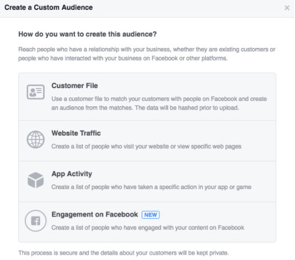Click the Customer File ID card icon
This screenshot has height=260, width=295.
coord(35,92)
